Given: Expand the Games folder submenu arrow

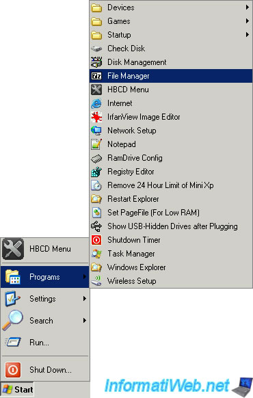Looking at the screenshot, I should point(247,21).
